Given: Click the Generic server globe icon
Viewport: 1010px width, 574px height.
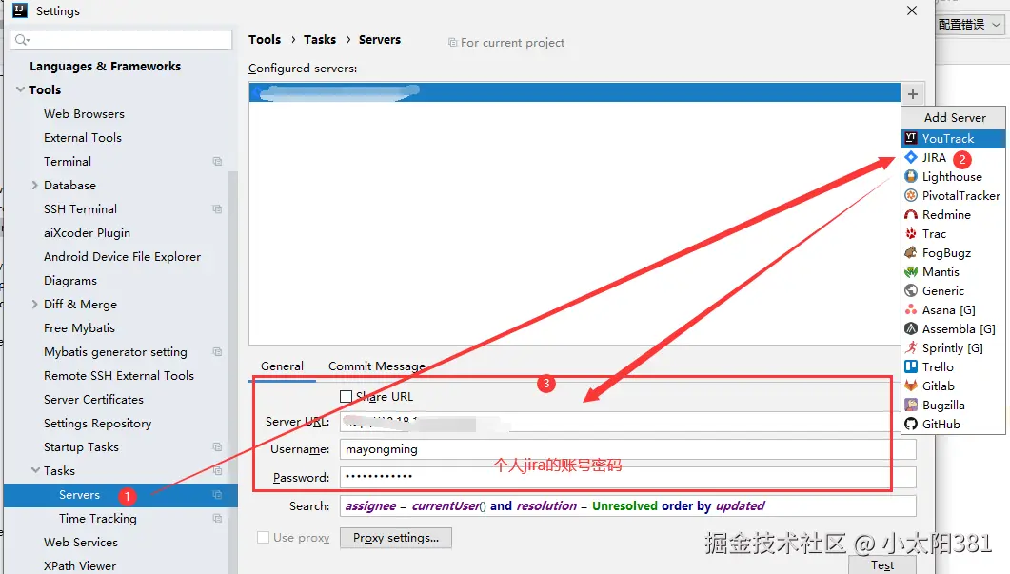Looking at the screenshot, I should click(x=911, y=290).
